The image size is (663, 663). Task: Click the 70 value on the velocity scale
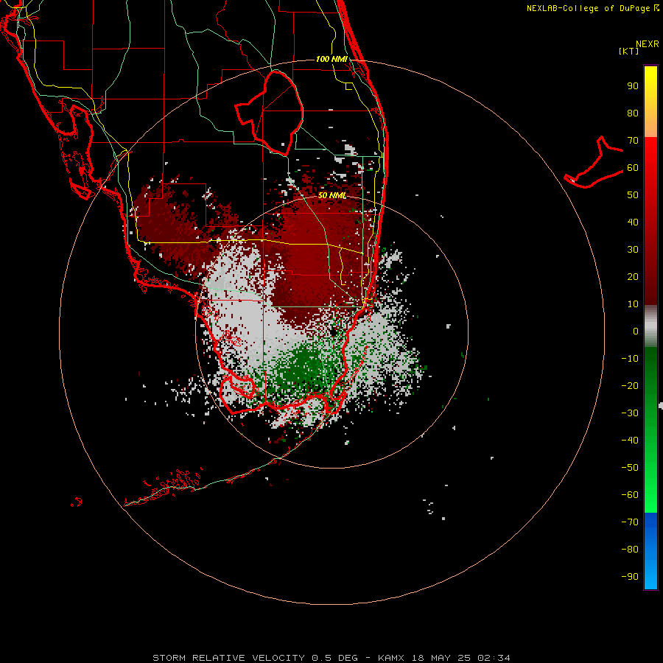coord(633,141)
